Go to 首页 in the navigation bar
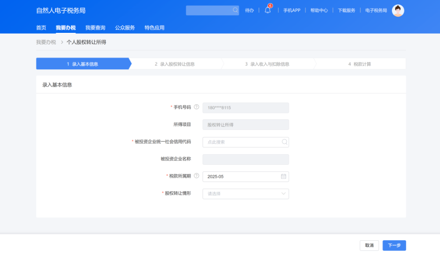 click(x=40, y=27)
